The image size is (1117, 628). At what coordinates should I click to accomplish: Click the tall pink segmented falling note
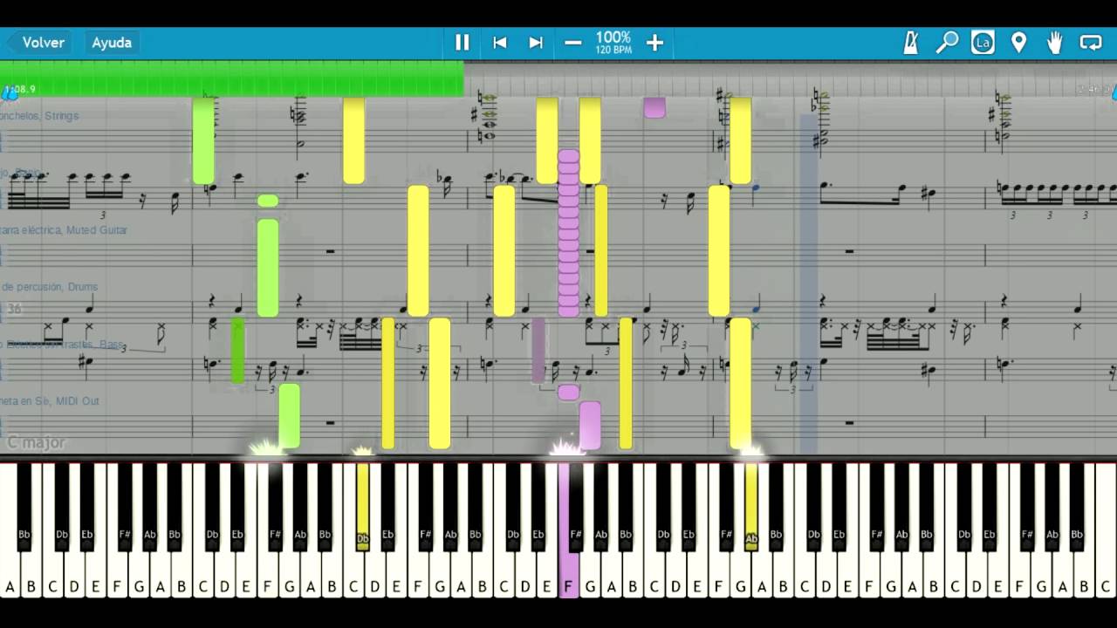pyautogui.click(x=568, y=233)
